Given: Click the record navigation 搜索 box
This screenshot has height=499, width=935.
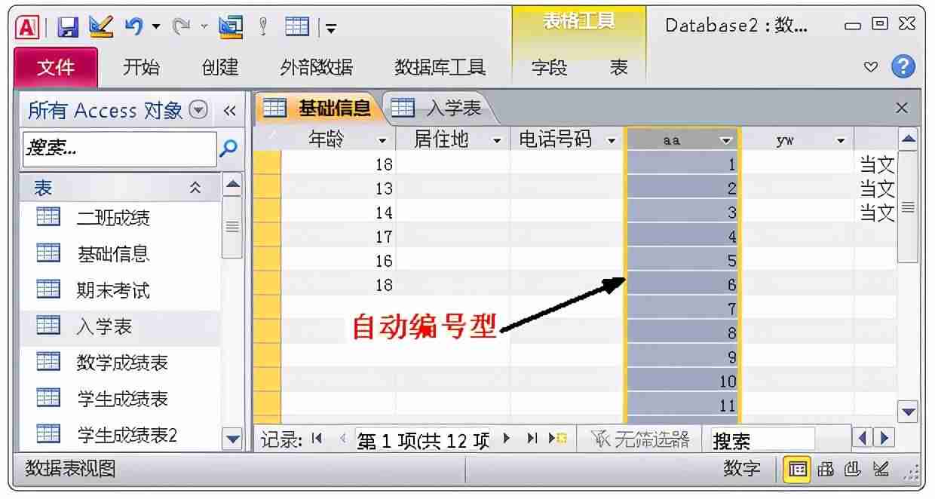Looking at the screenshot, I should [x=762, y=440].
